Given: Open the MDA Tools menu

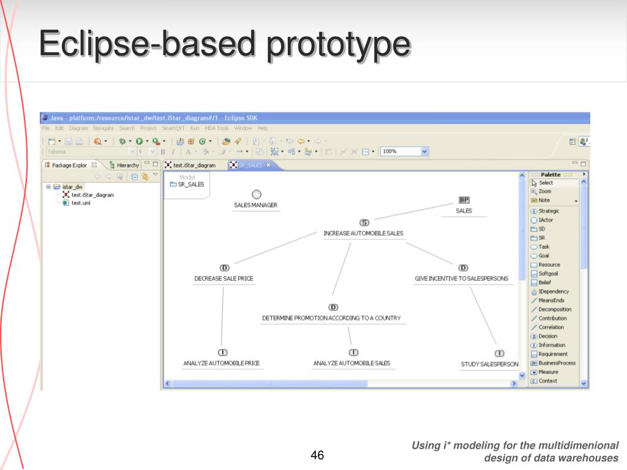Looking at the screenshot, I should click(216, 129).
